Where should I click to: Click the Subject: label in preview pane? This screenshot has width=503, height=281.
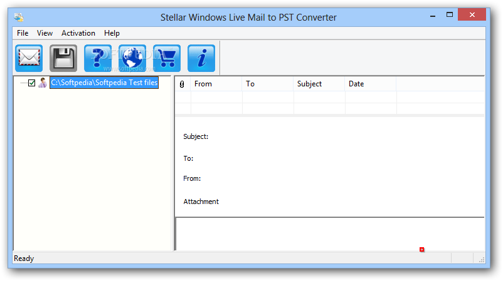tap(196, 136)
